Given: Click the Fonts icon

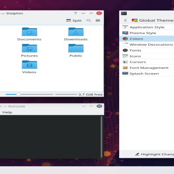Looking at the screenshot, I should click(125, 50).
